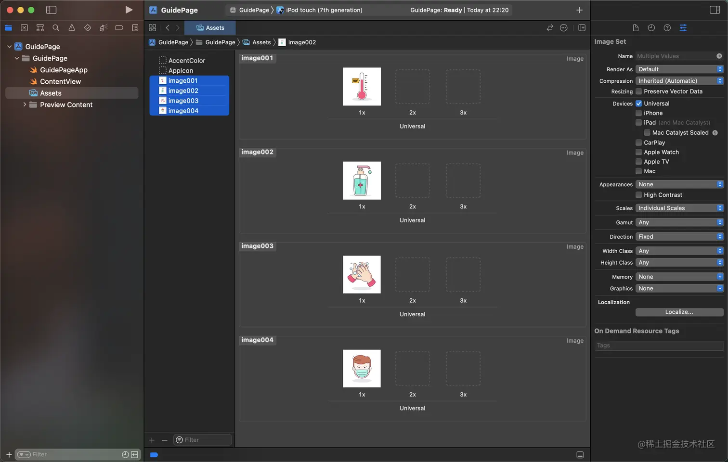This screenshot has height=462, width=728.
Task: Run the project with the play button
Action: point(129,10)
